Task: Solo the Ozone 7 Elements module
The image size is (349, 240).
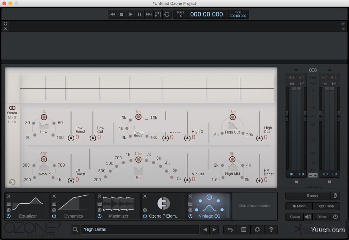Action: point(145,210)
